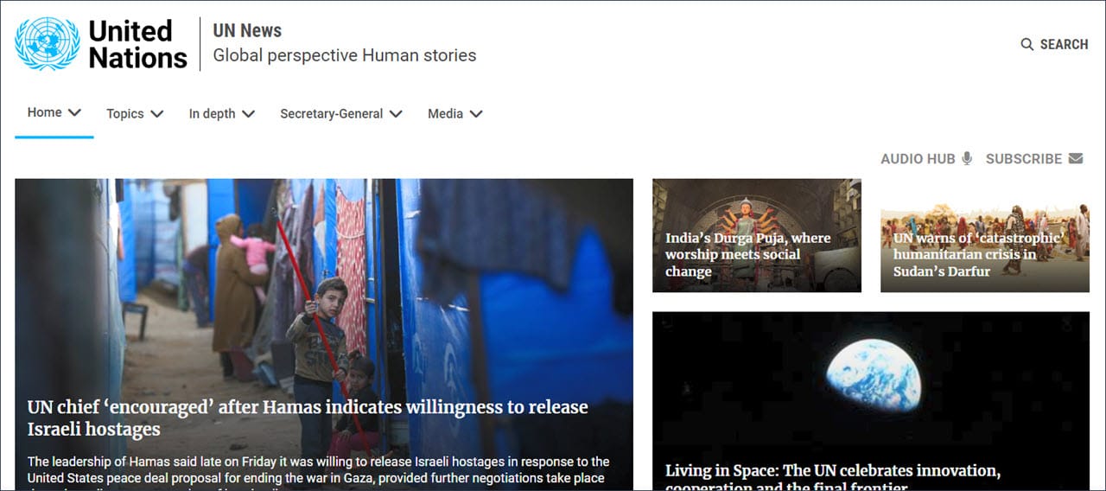1106x491 pixels.
Task: Click the UN News title link
Action: tap(247, 30)
